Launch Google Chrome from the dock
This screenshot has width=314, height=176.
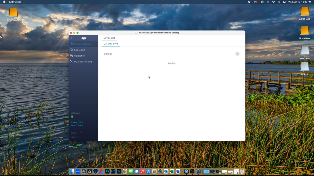pyautogui.click(x=125, y=171)
